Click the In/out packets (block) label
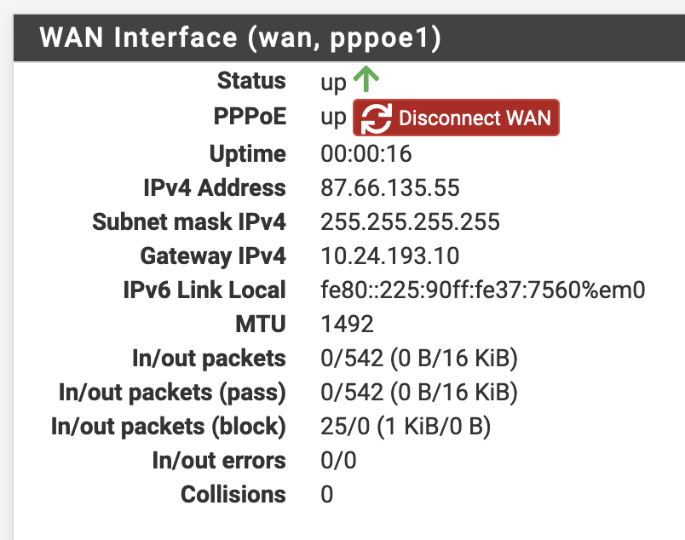 point(169,427)
